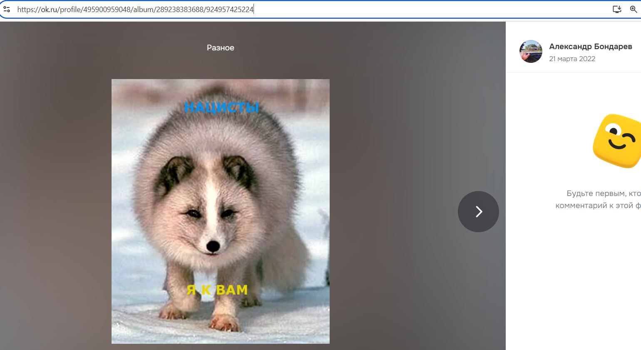Click the 21 марта 2022 post date
This screenshot has width=641, height=350.
[572, 59]
